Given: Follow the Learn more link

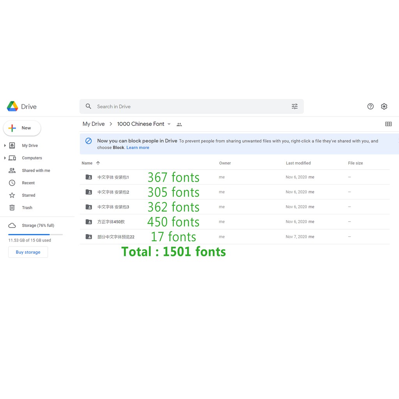Looking at the screenshot, I should tap(138, 148).
